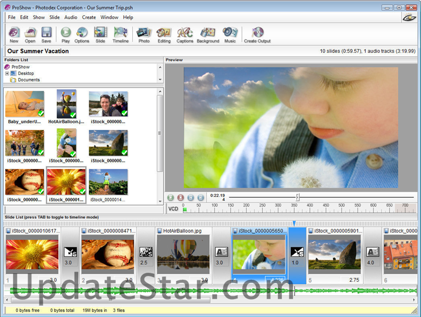Click down arrow of folders list scrollbar
The width and height of the screenshot is (421, 317).
tap(160, 80)
